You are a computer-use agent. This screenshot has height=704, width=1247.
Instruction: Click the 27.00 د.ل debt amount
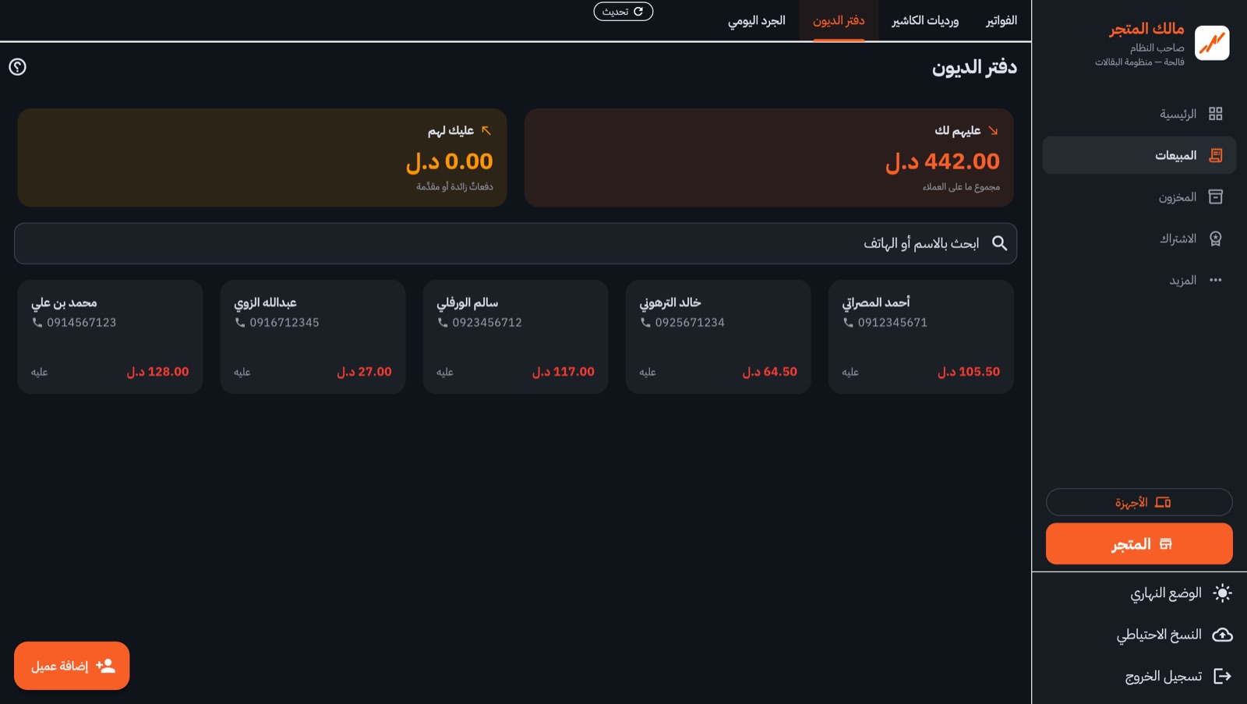(x=365, y=372)
